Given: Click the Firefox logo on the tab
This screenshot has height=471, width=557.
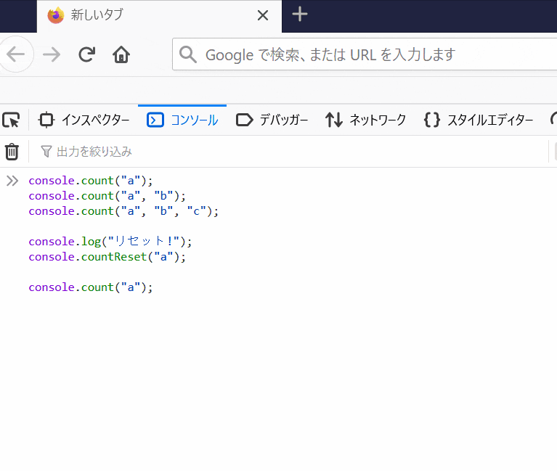Looking at the screenshot, I should click(55, 15).
